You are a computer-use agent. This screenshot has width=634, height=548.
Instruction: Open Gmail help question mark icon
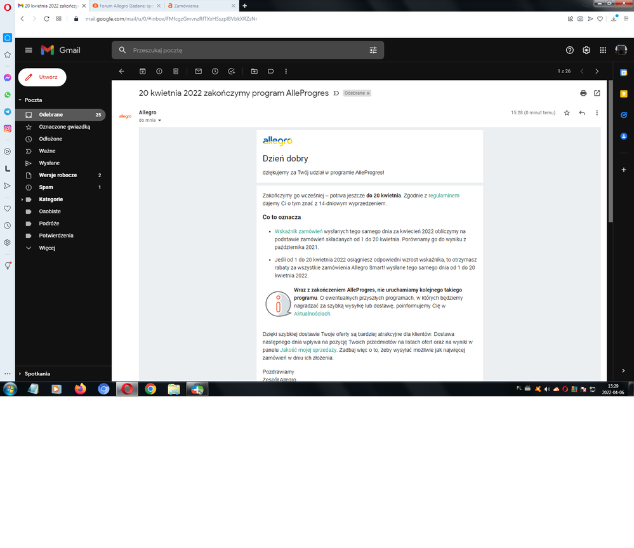pyautogui.click(x=570, y=50)
